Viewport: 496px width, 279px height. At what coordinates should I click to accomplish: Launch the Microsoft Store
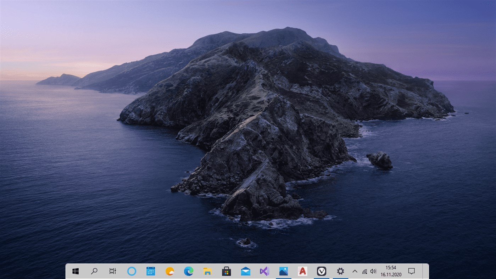point(226,271)
